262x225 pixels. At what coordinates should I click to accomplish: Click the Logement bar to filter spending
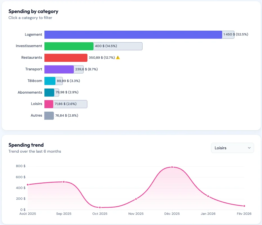(133, 34)
